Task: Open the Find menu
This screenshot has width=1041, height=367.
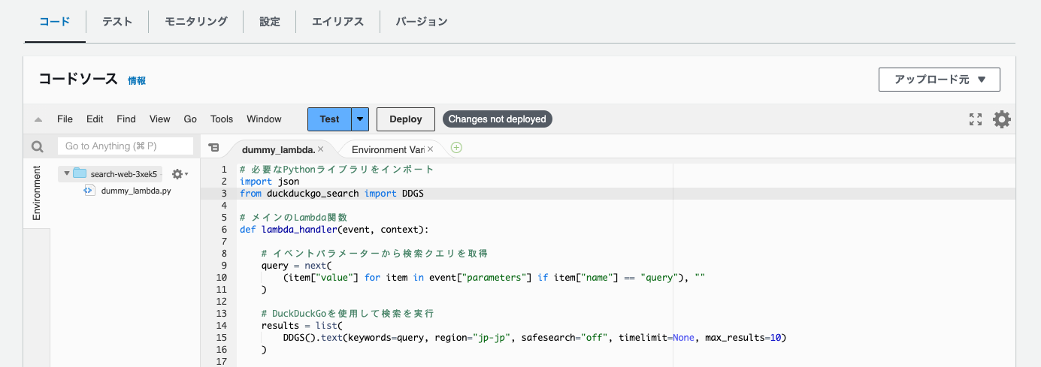Action: tap(126, 119)
